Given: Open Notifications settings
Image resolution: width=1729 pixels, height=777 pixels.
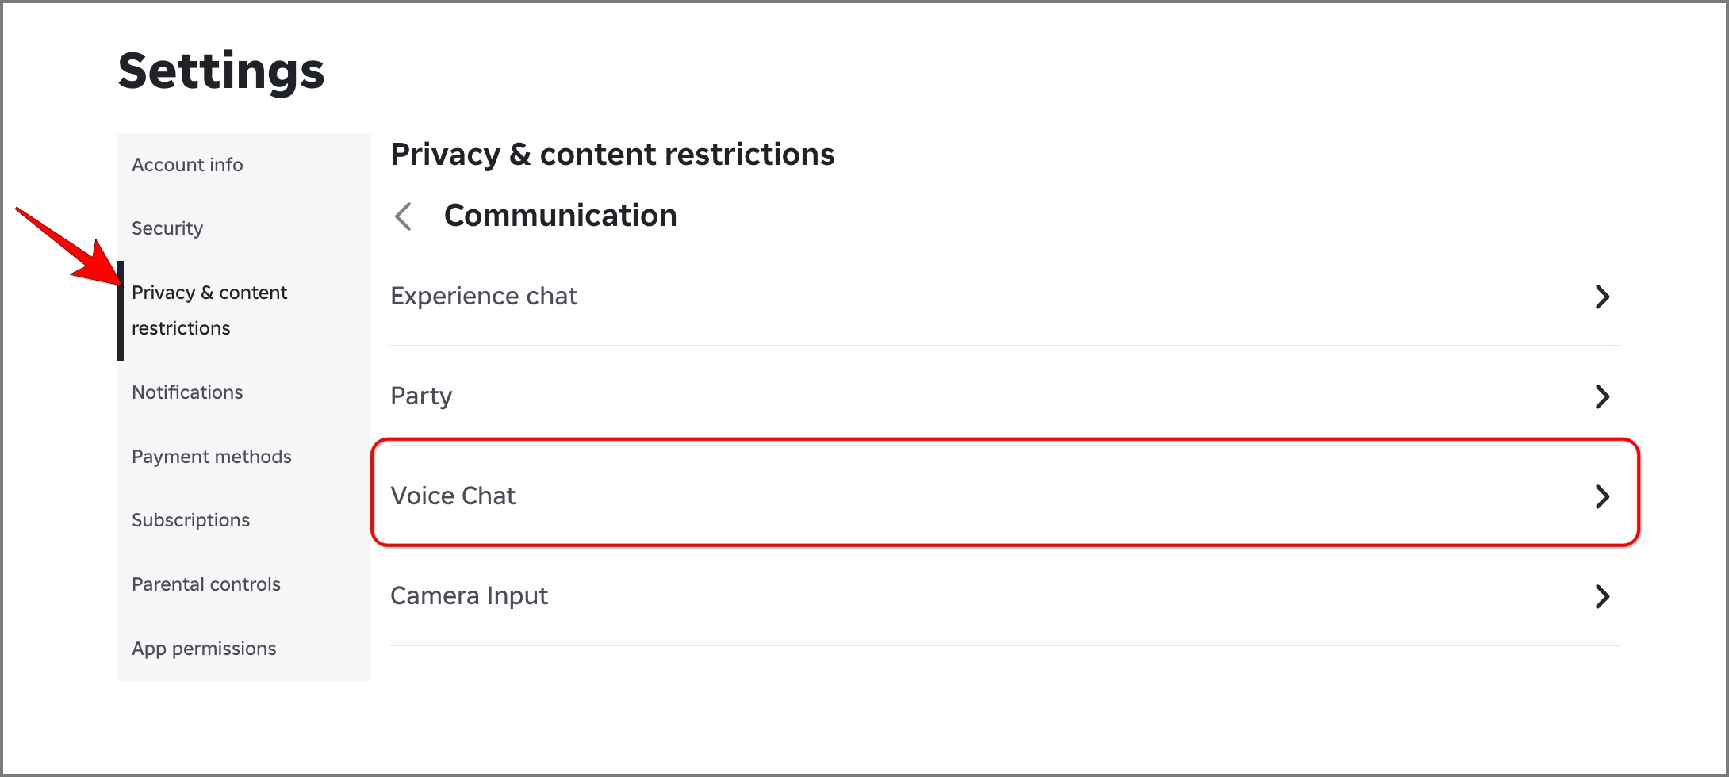Looking at the screenshot, I should pyautogui.click(x=187, y=392).
